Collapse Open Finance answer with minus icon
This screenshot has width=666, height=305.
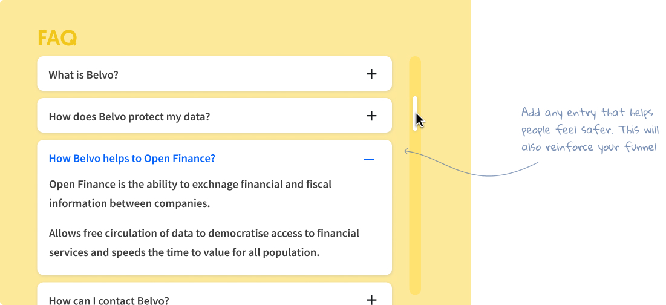[369, 159]
